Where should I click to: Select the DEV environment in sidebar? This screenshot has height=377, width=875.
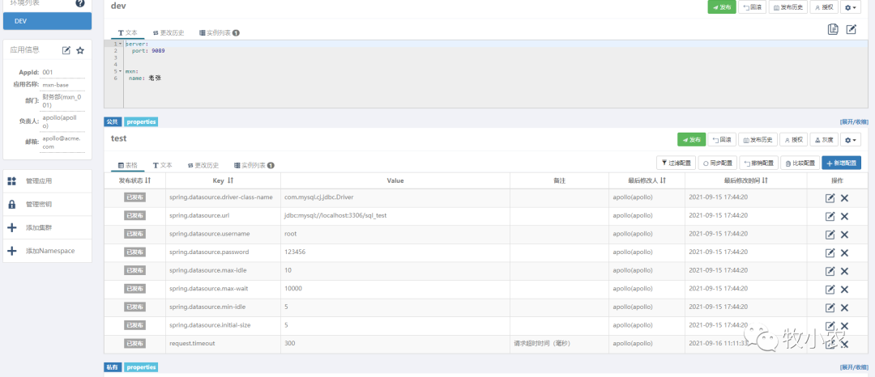[x=46, y=20]
